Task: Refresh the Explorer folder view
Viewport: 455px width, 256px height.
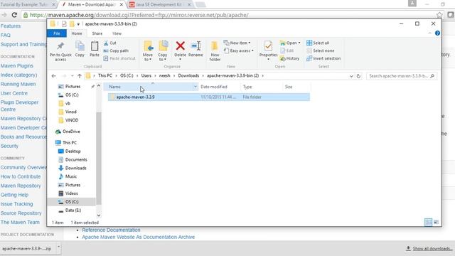Action: pos(358,76)
